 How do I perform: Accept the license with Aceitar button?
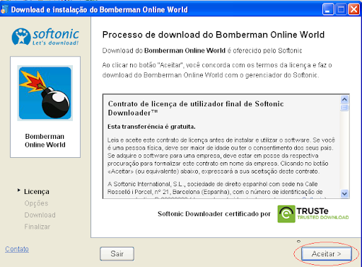[327, 254]
